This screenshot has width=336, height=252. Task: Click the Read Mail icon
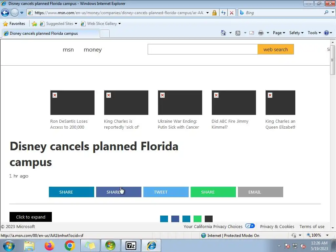point(252,33)
